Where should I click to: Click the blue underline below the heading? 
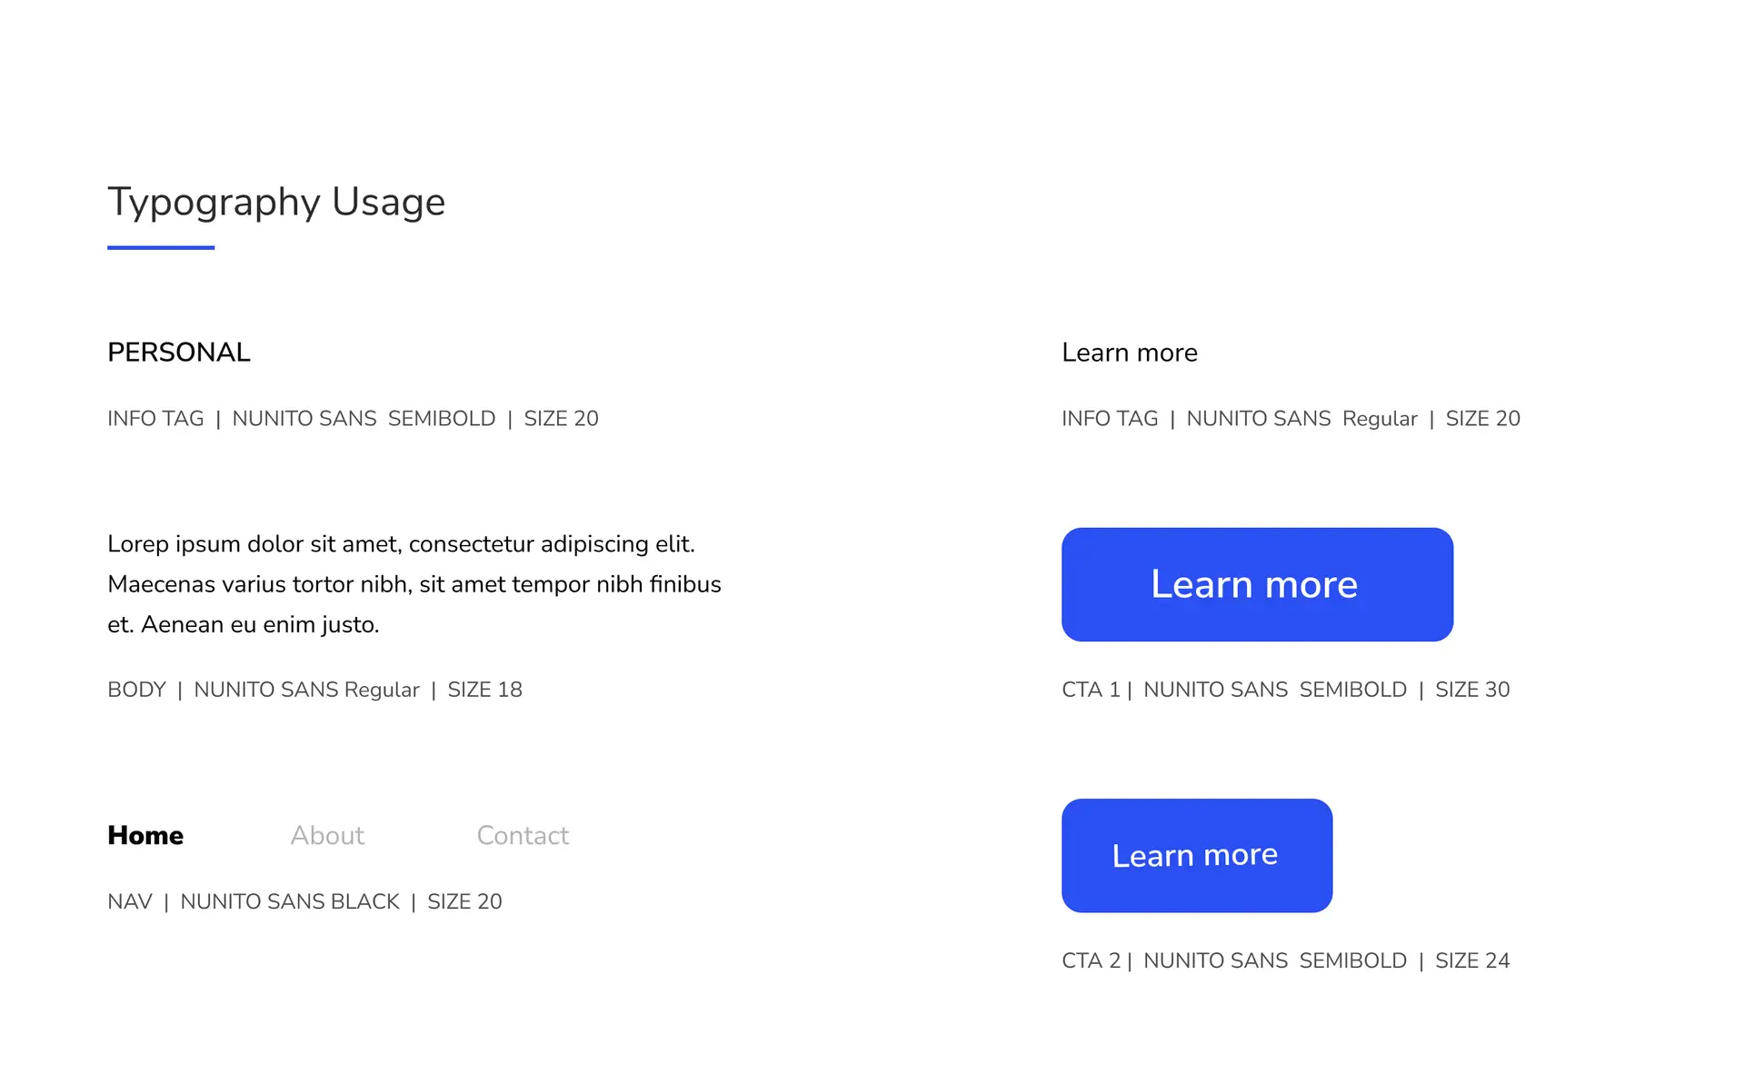point(161,247)
